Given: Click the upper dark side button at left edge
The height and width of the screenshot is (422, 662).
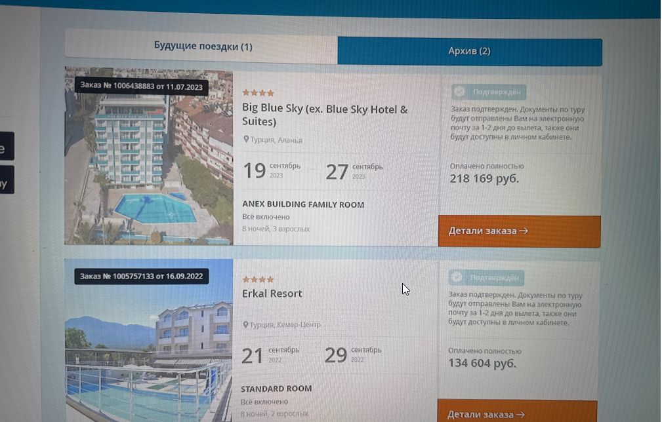Looking at the screenshot, I should 7,146.
